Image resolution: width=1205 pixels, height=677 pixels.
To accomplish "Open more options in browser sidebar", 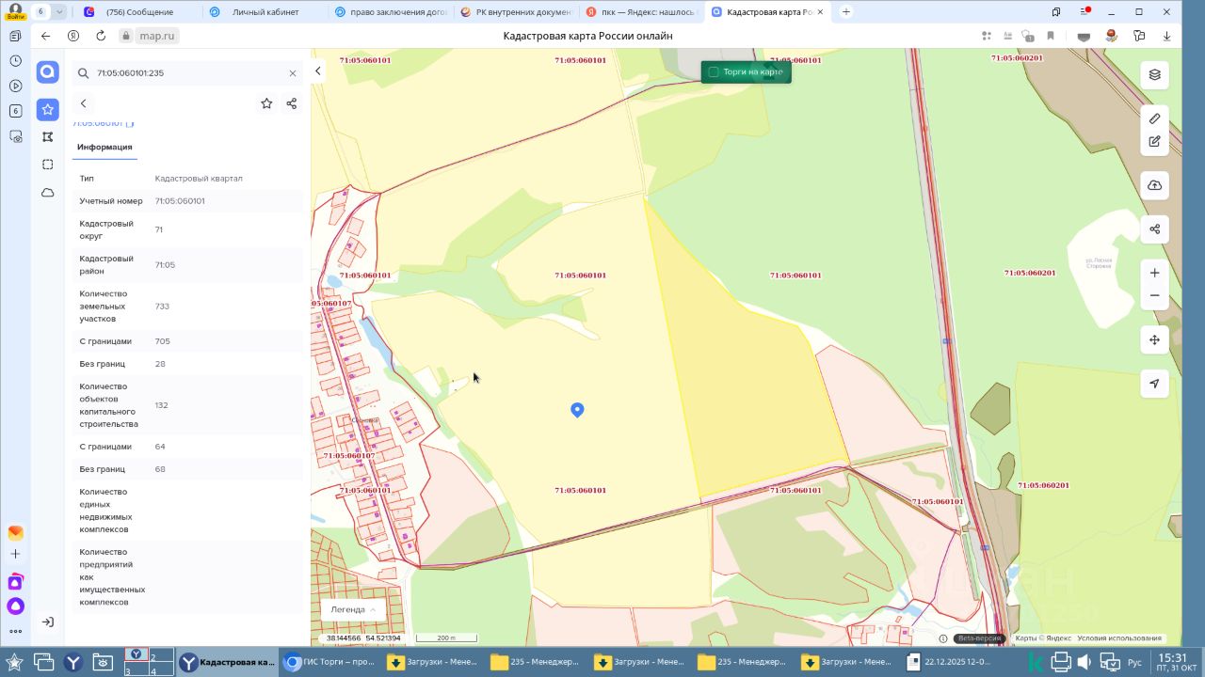I will (x=16, y=631).
